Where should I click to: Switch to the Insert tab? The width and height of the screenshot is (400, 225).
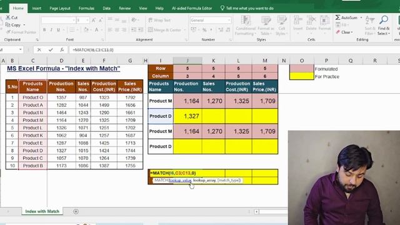click(x=36, y=8)
